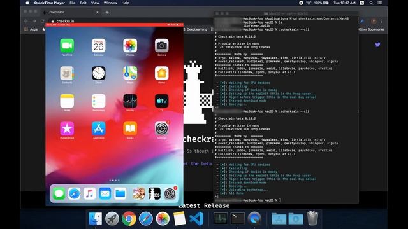408x229 pixels.
Task: Open Downloads folder stack in dock
Action: 296,219
